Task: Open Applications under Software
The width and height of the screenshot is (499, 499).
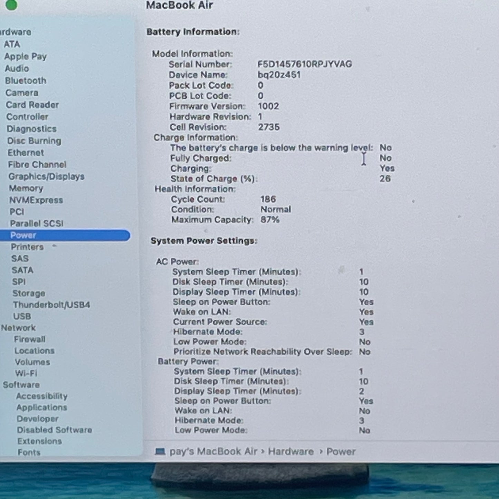Action: [42, 407]
